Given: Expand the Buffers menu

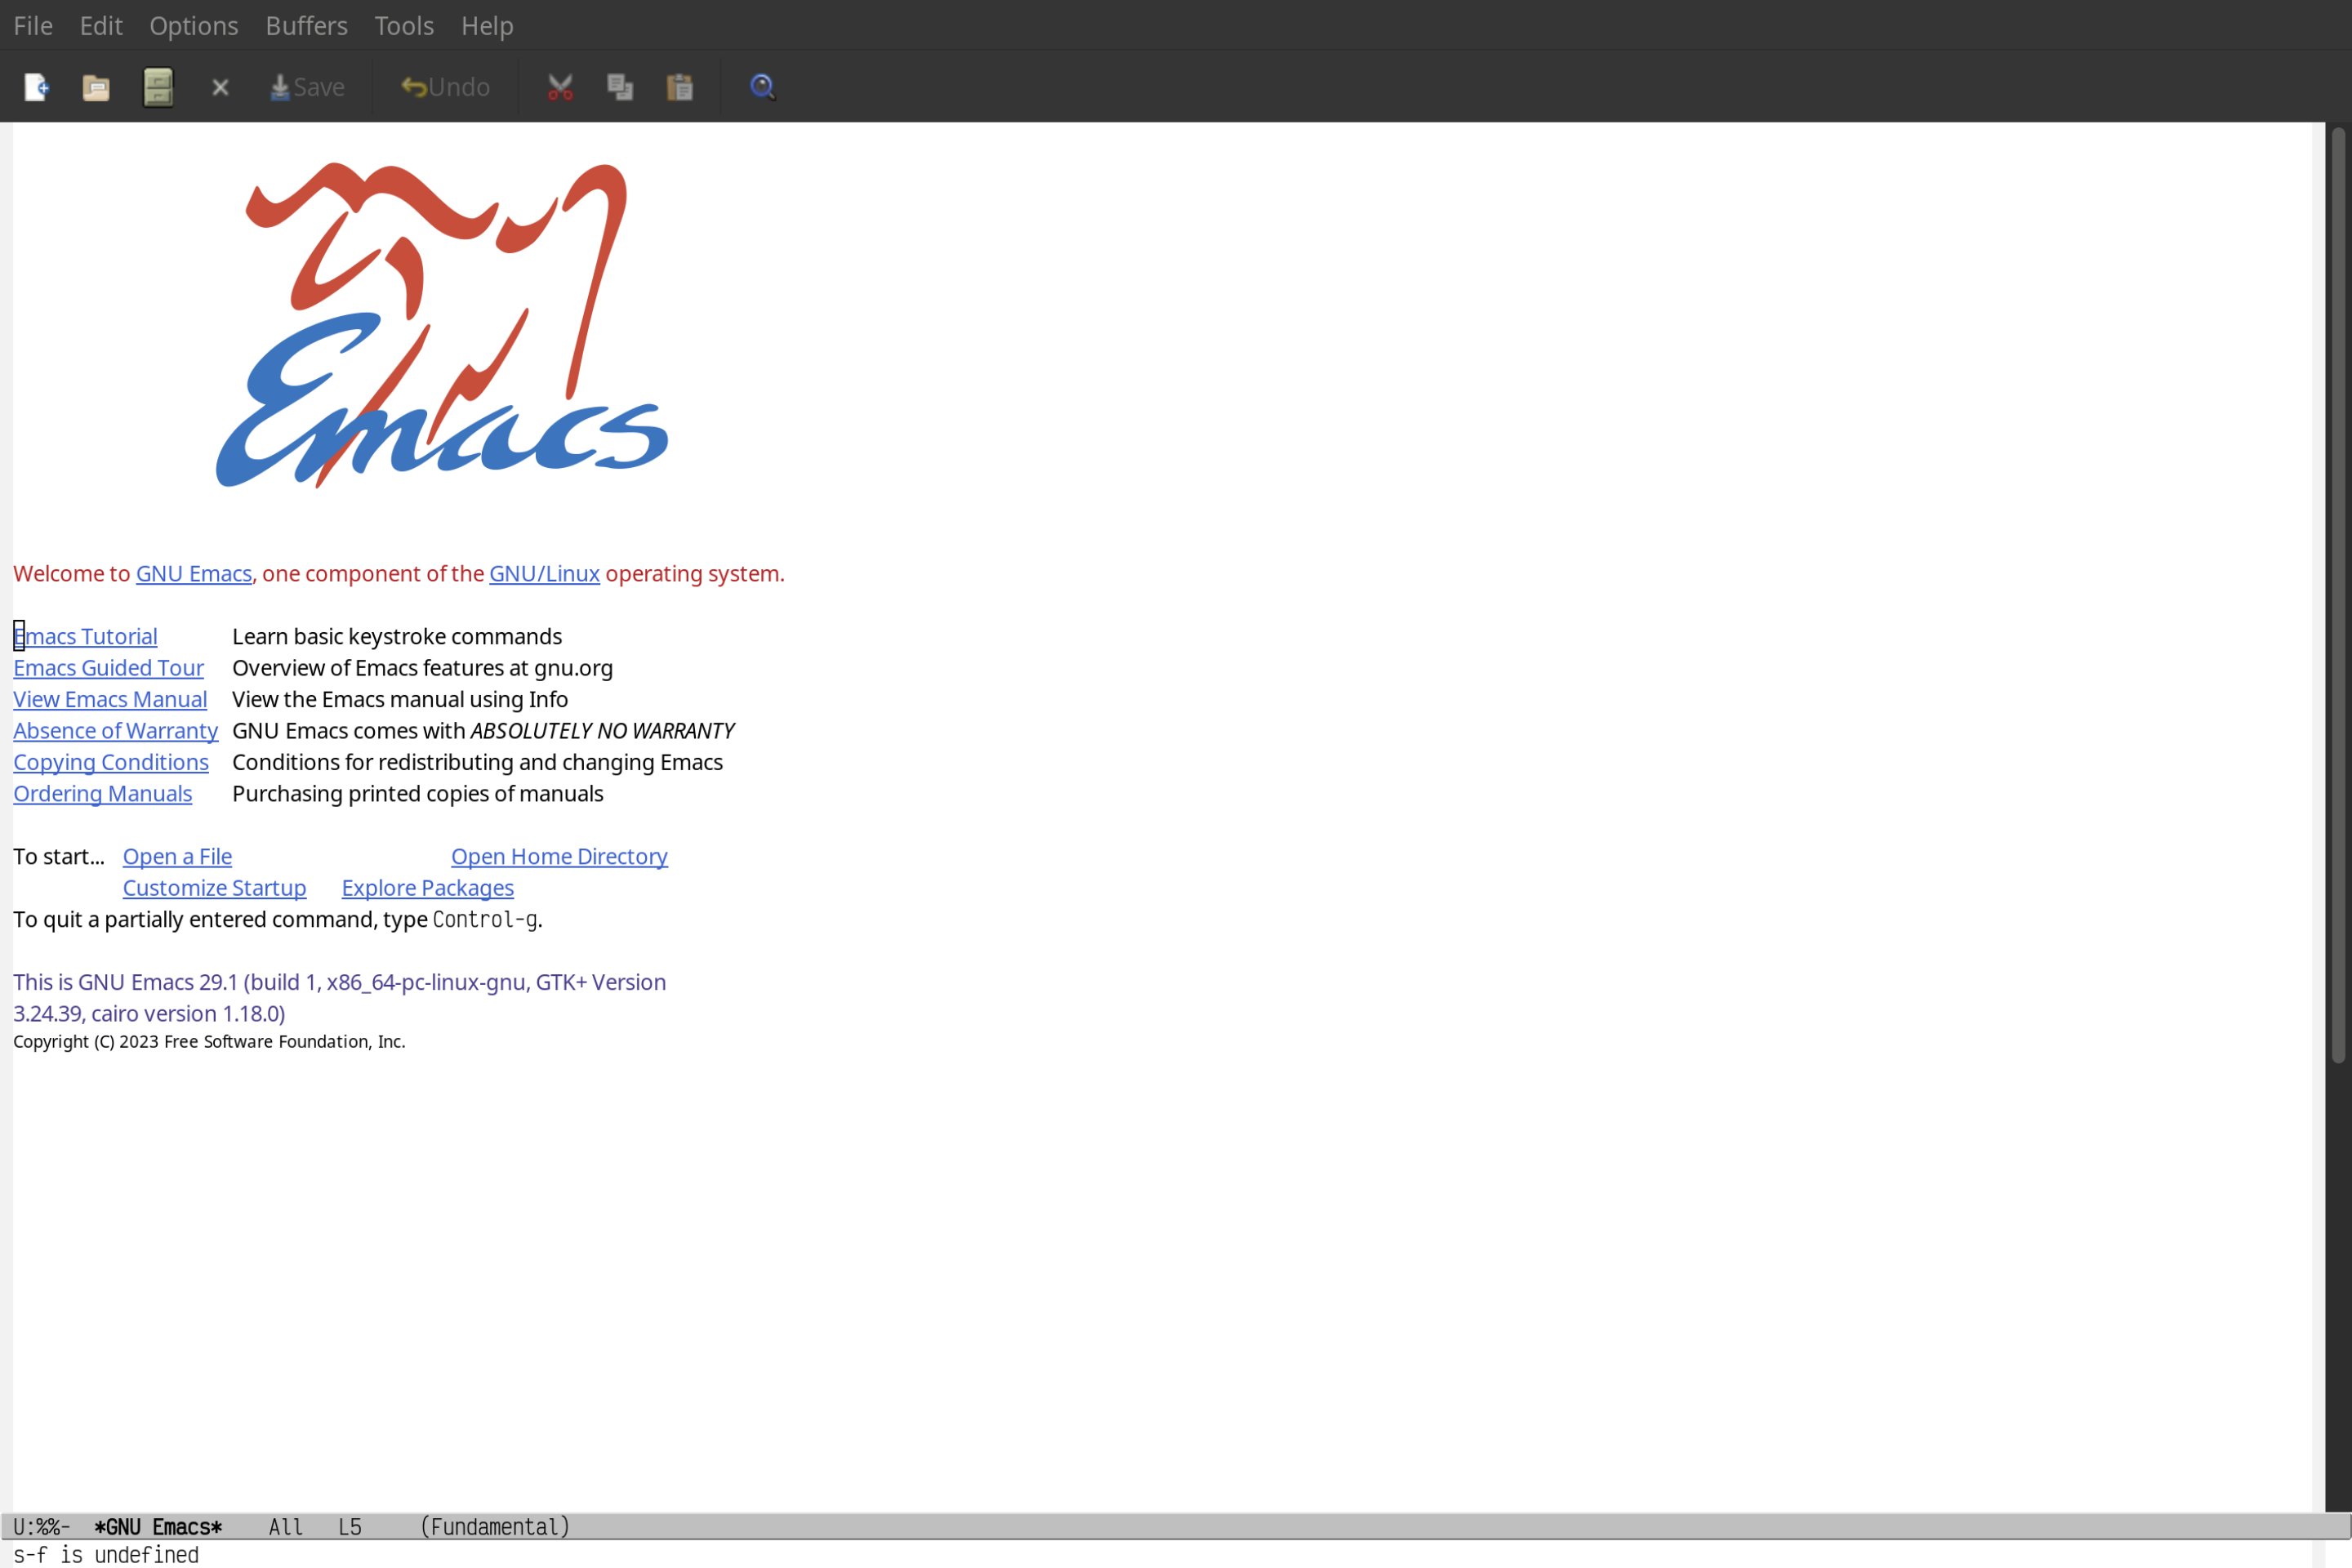Looking at the screenshot, I should (x=306, y=24).
